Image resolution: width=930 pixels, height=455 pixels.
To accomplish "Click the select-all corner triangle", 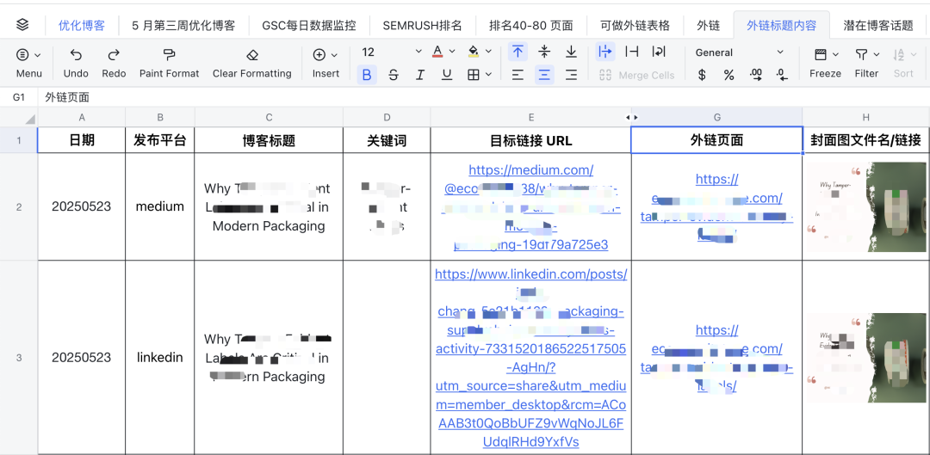I will click(x=29, y=120).
